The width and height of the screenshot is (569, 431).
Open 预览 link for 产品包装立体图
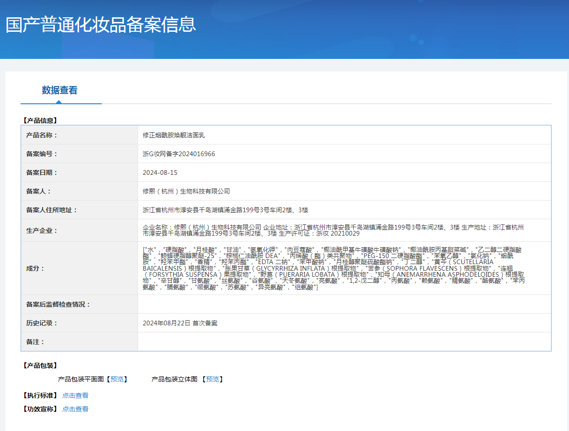pyautogui.click(x=212, y=379)
